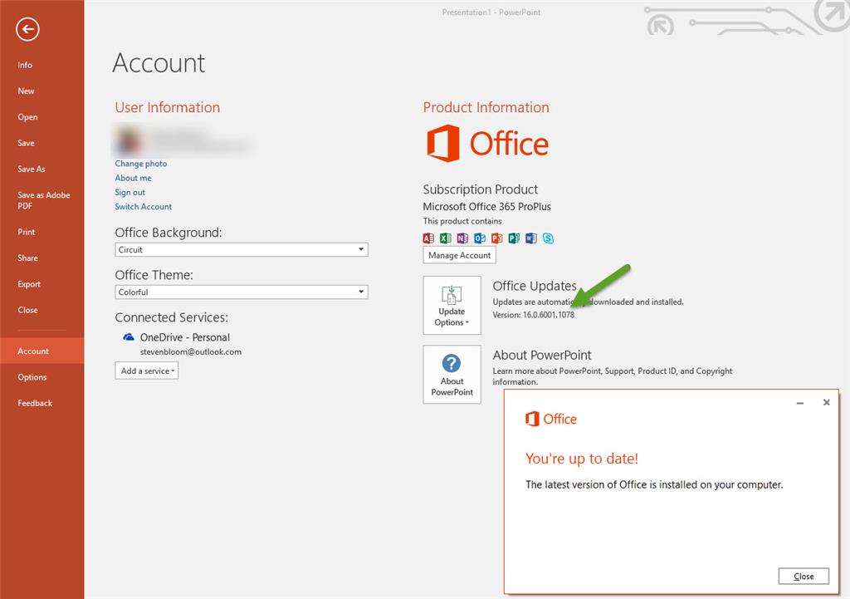Click the OneDrive - Personal service name
Image resolution: width=850 pixels, height=599 pixels.
tap(185, 337)
